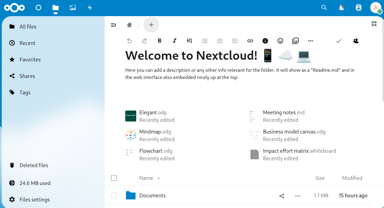This screenshot has width=384, height=208.
Task: Open the Documents row three-dot actions menu
Action: tap(298, 196)
